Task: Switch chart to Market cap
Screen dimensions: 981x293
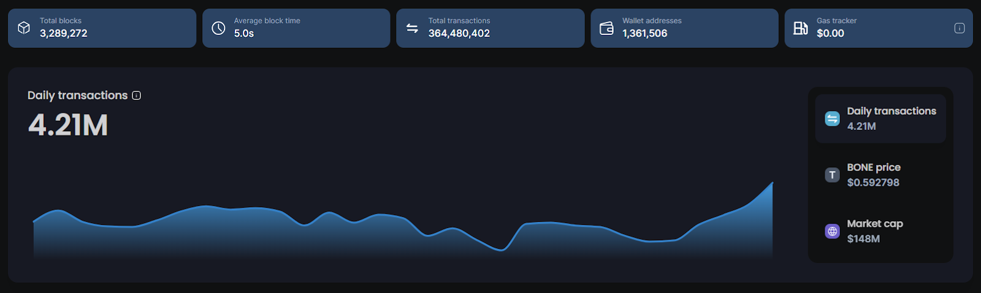Action: 880,231
